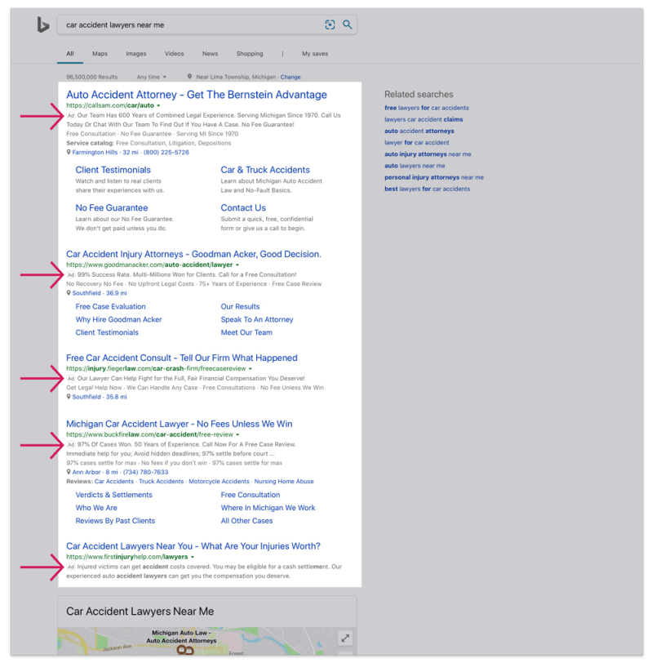This screenshot has height=663, width=652.
Task: Click Southfield 35.8 mi link
Action: [100, 397]
